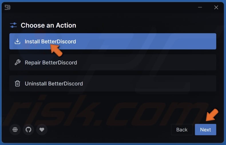Click the Repair BetterDiscord text label
The image size is (226, 145).
(x=51, y=63)
